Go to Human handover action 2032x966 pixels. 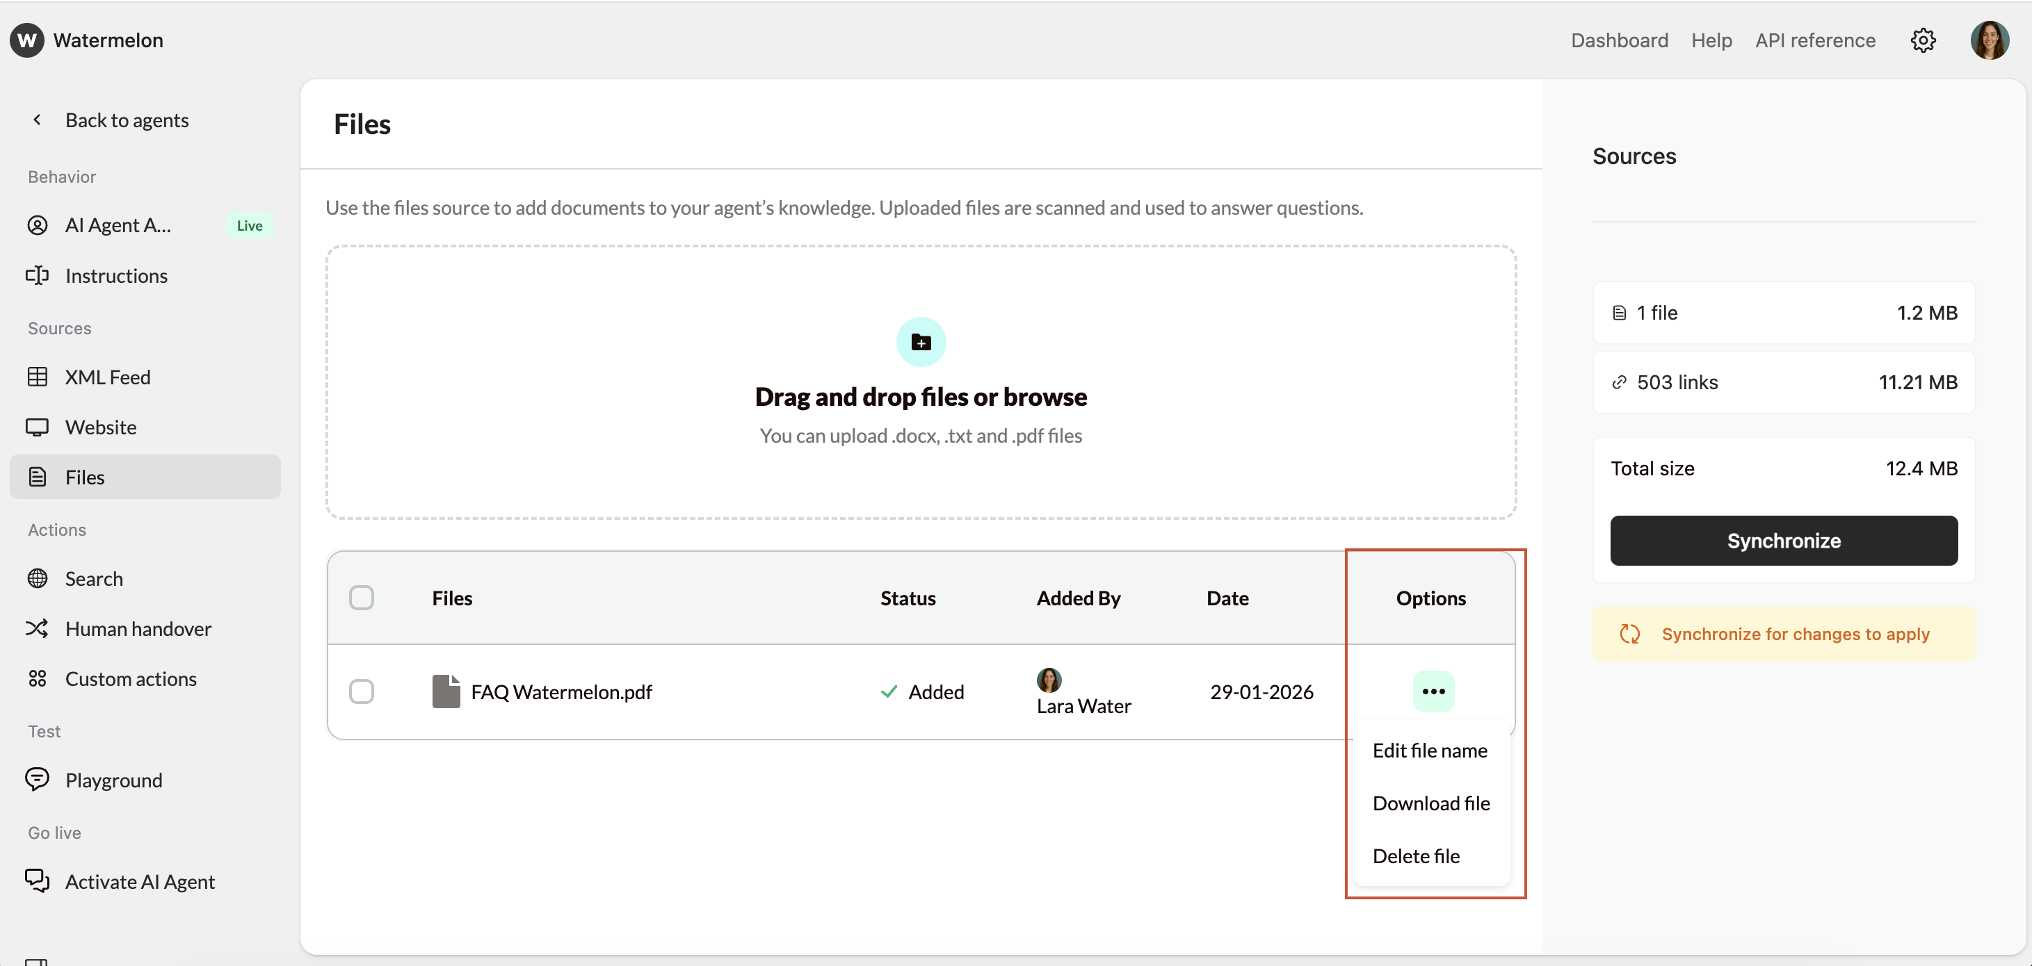(137, 628)
